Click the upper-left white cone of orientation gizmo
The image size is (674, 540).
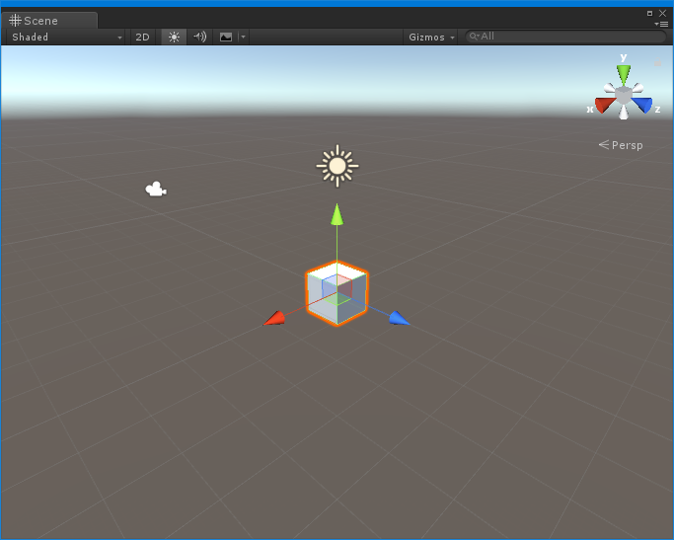[x=610, y=88]
